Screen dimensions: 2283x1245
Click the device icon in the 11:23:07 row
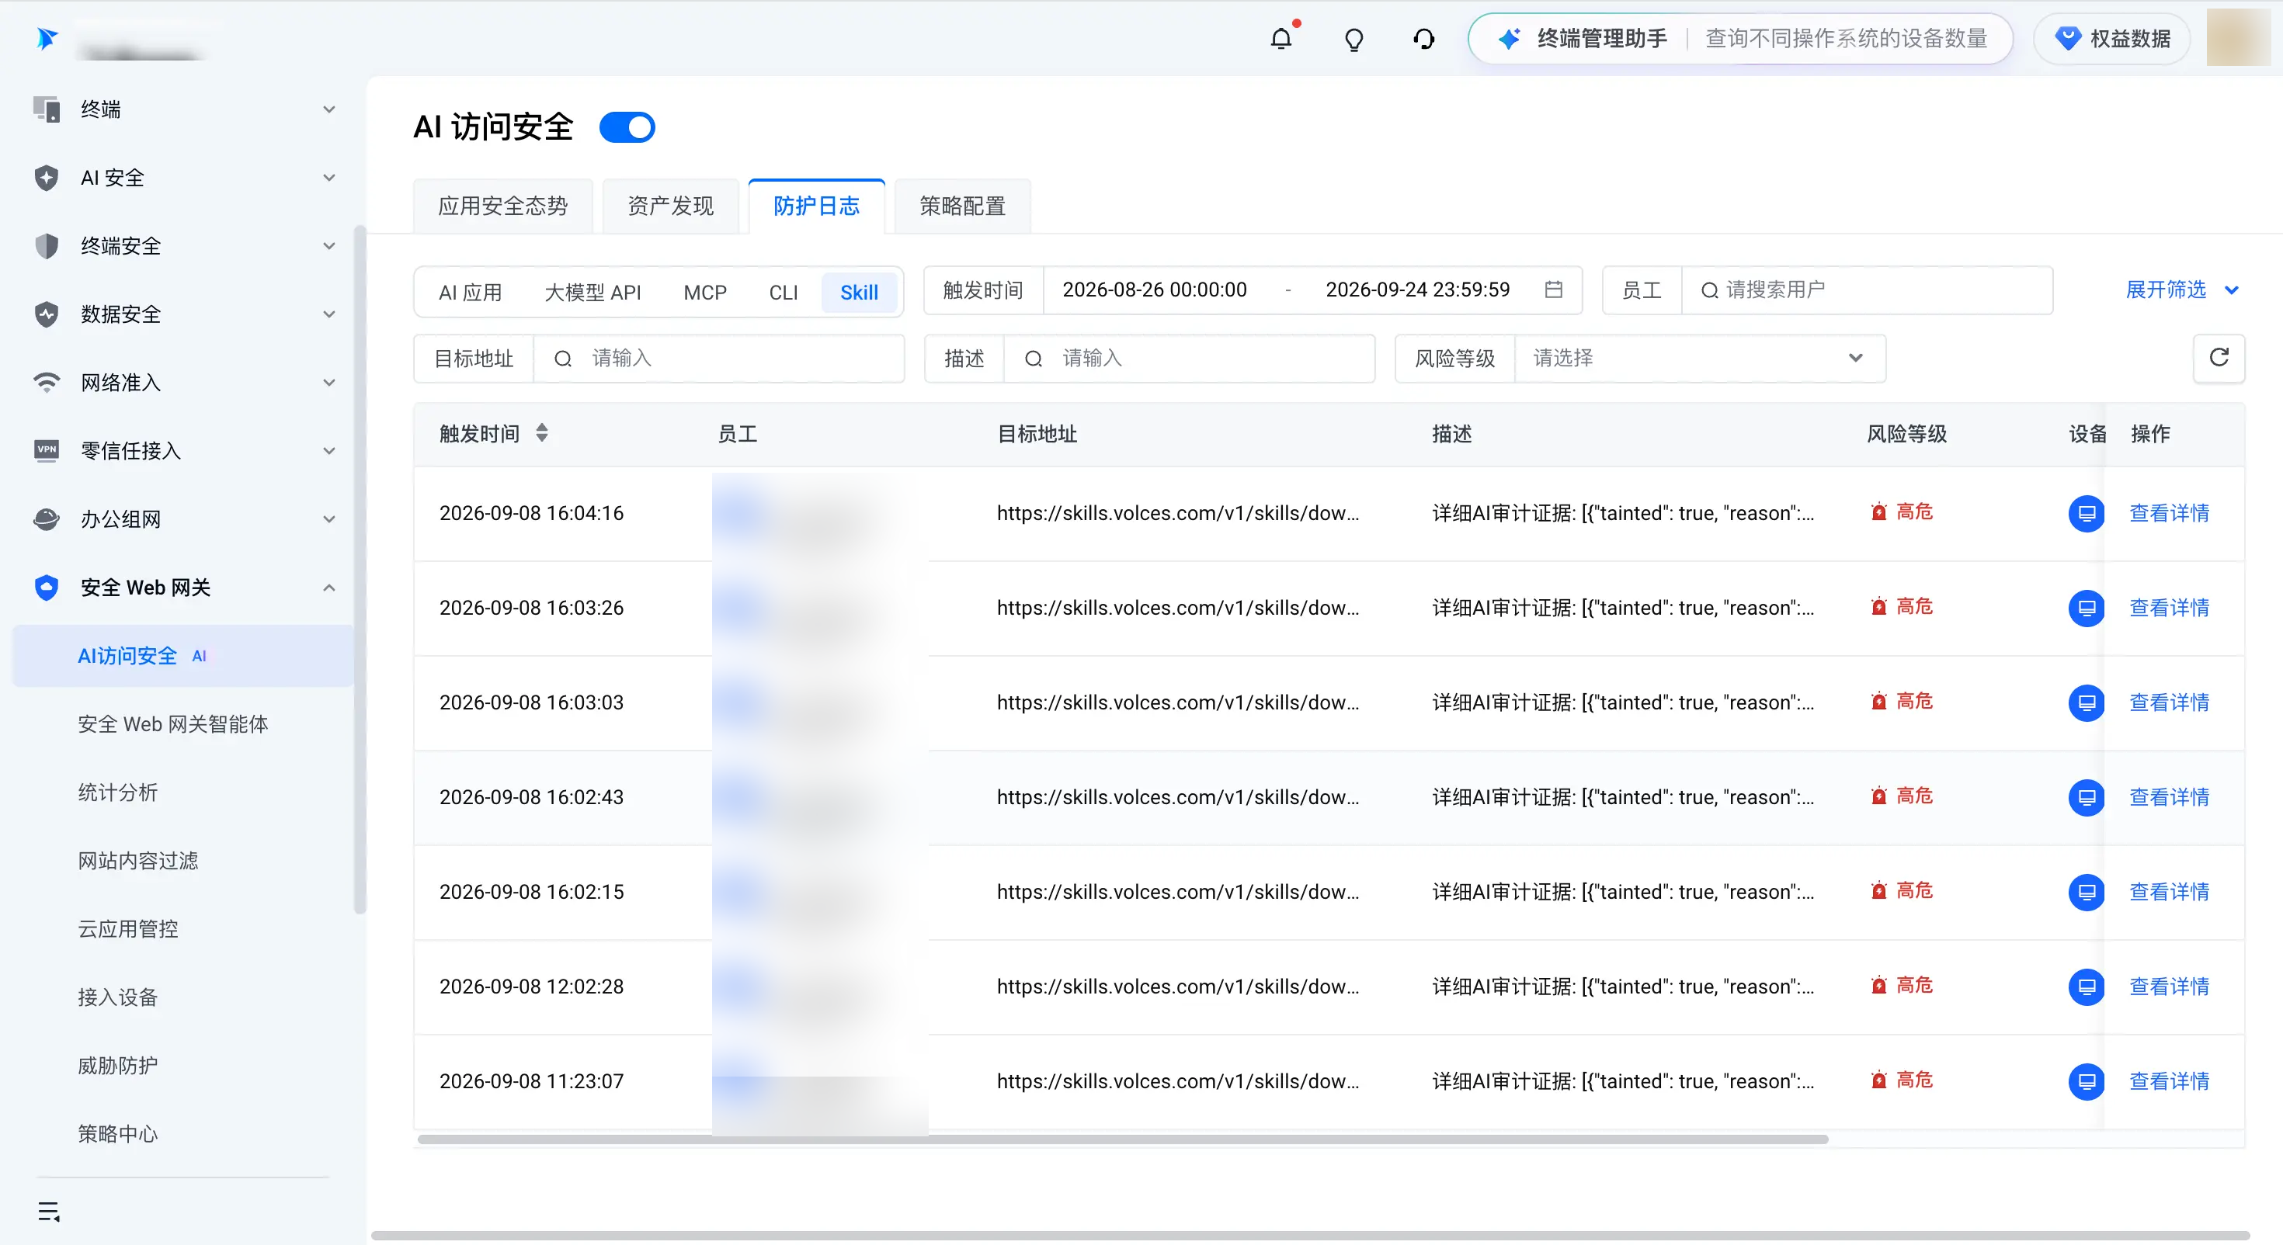point(2087,1082)
